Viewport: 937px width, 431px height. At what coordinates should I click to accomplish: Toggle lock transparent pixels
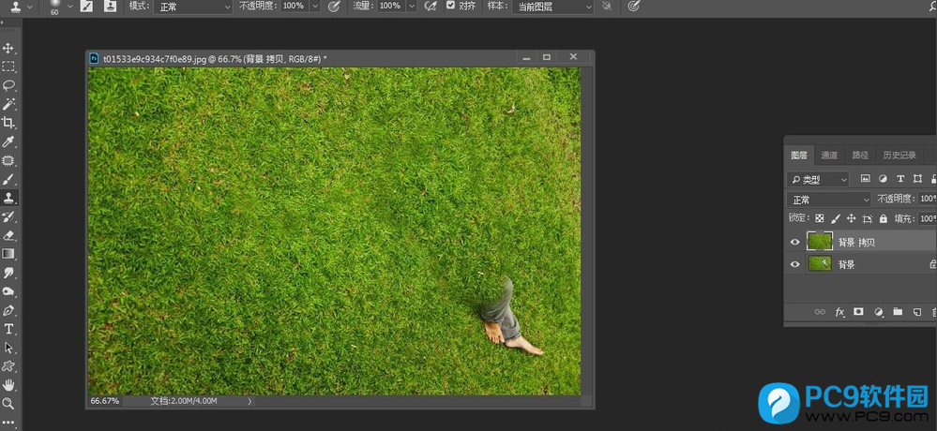[x=820, y=218]
